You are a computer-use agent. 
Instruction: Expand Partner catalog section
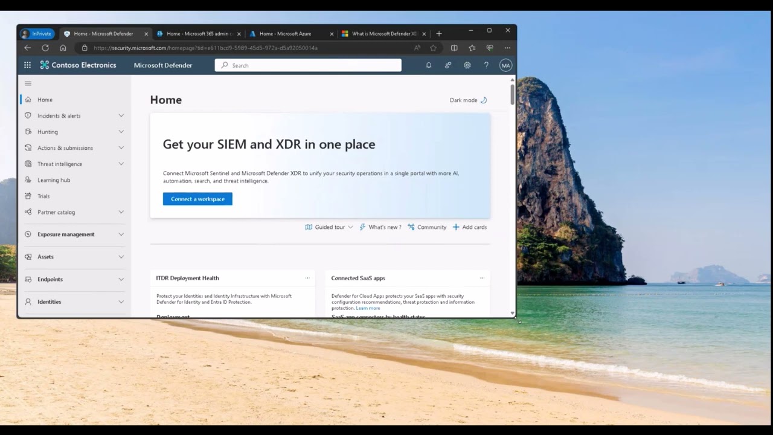(121, 212)
